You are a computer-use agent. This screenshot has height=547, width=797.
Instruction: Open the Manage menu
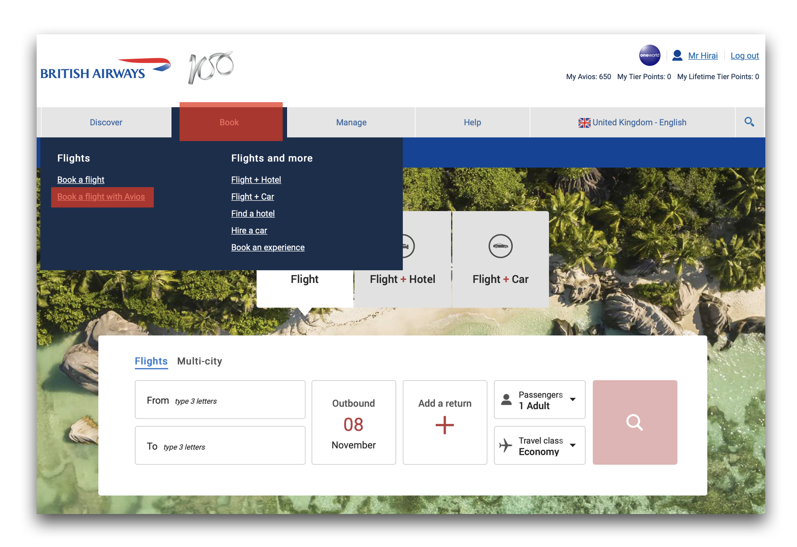tap(351, 123)
